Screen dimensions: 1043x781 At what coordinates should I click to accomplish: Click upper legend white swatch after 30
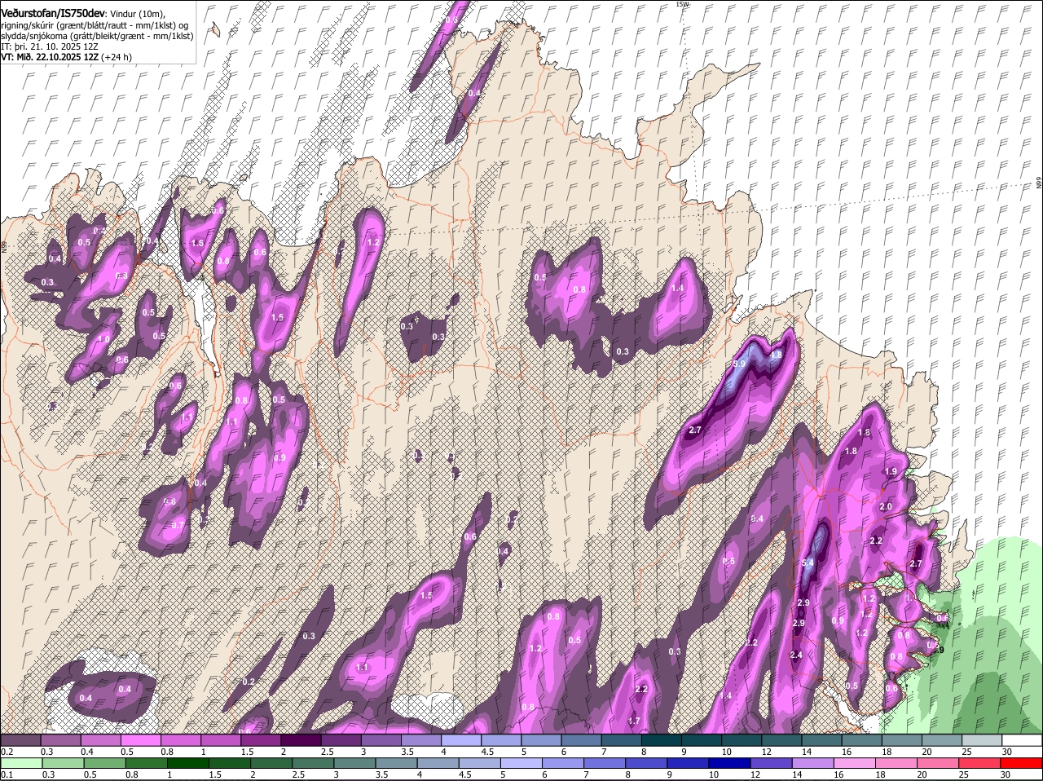(1022, 740)
